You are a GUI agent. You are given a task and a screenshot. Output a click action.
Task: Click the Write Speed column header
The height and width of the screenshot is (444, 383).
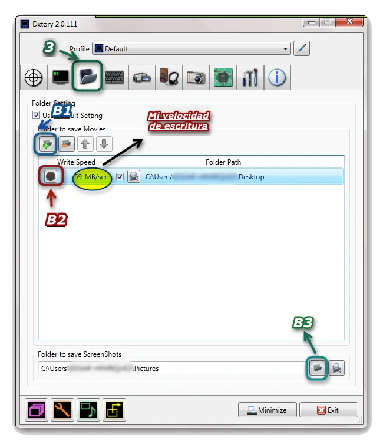point(76,162)
